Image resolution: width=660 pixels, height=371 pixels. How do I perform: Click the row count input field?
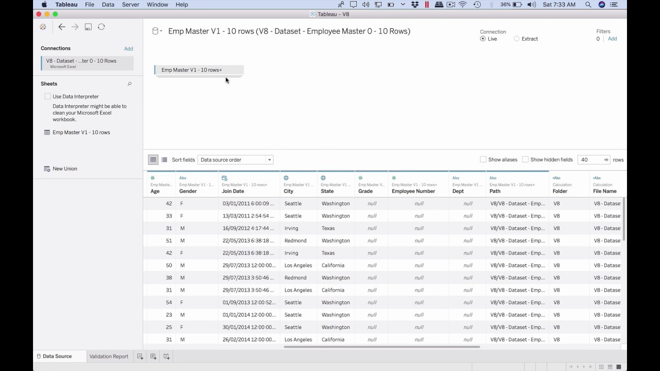coord(590,160)
